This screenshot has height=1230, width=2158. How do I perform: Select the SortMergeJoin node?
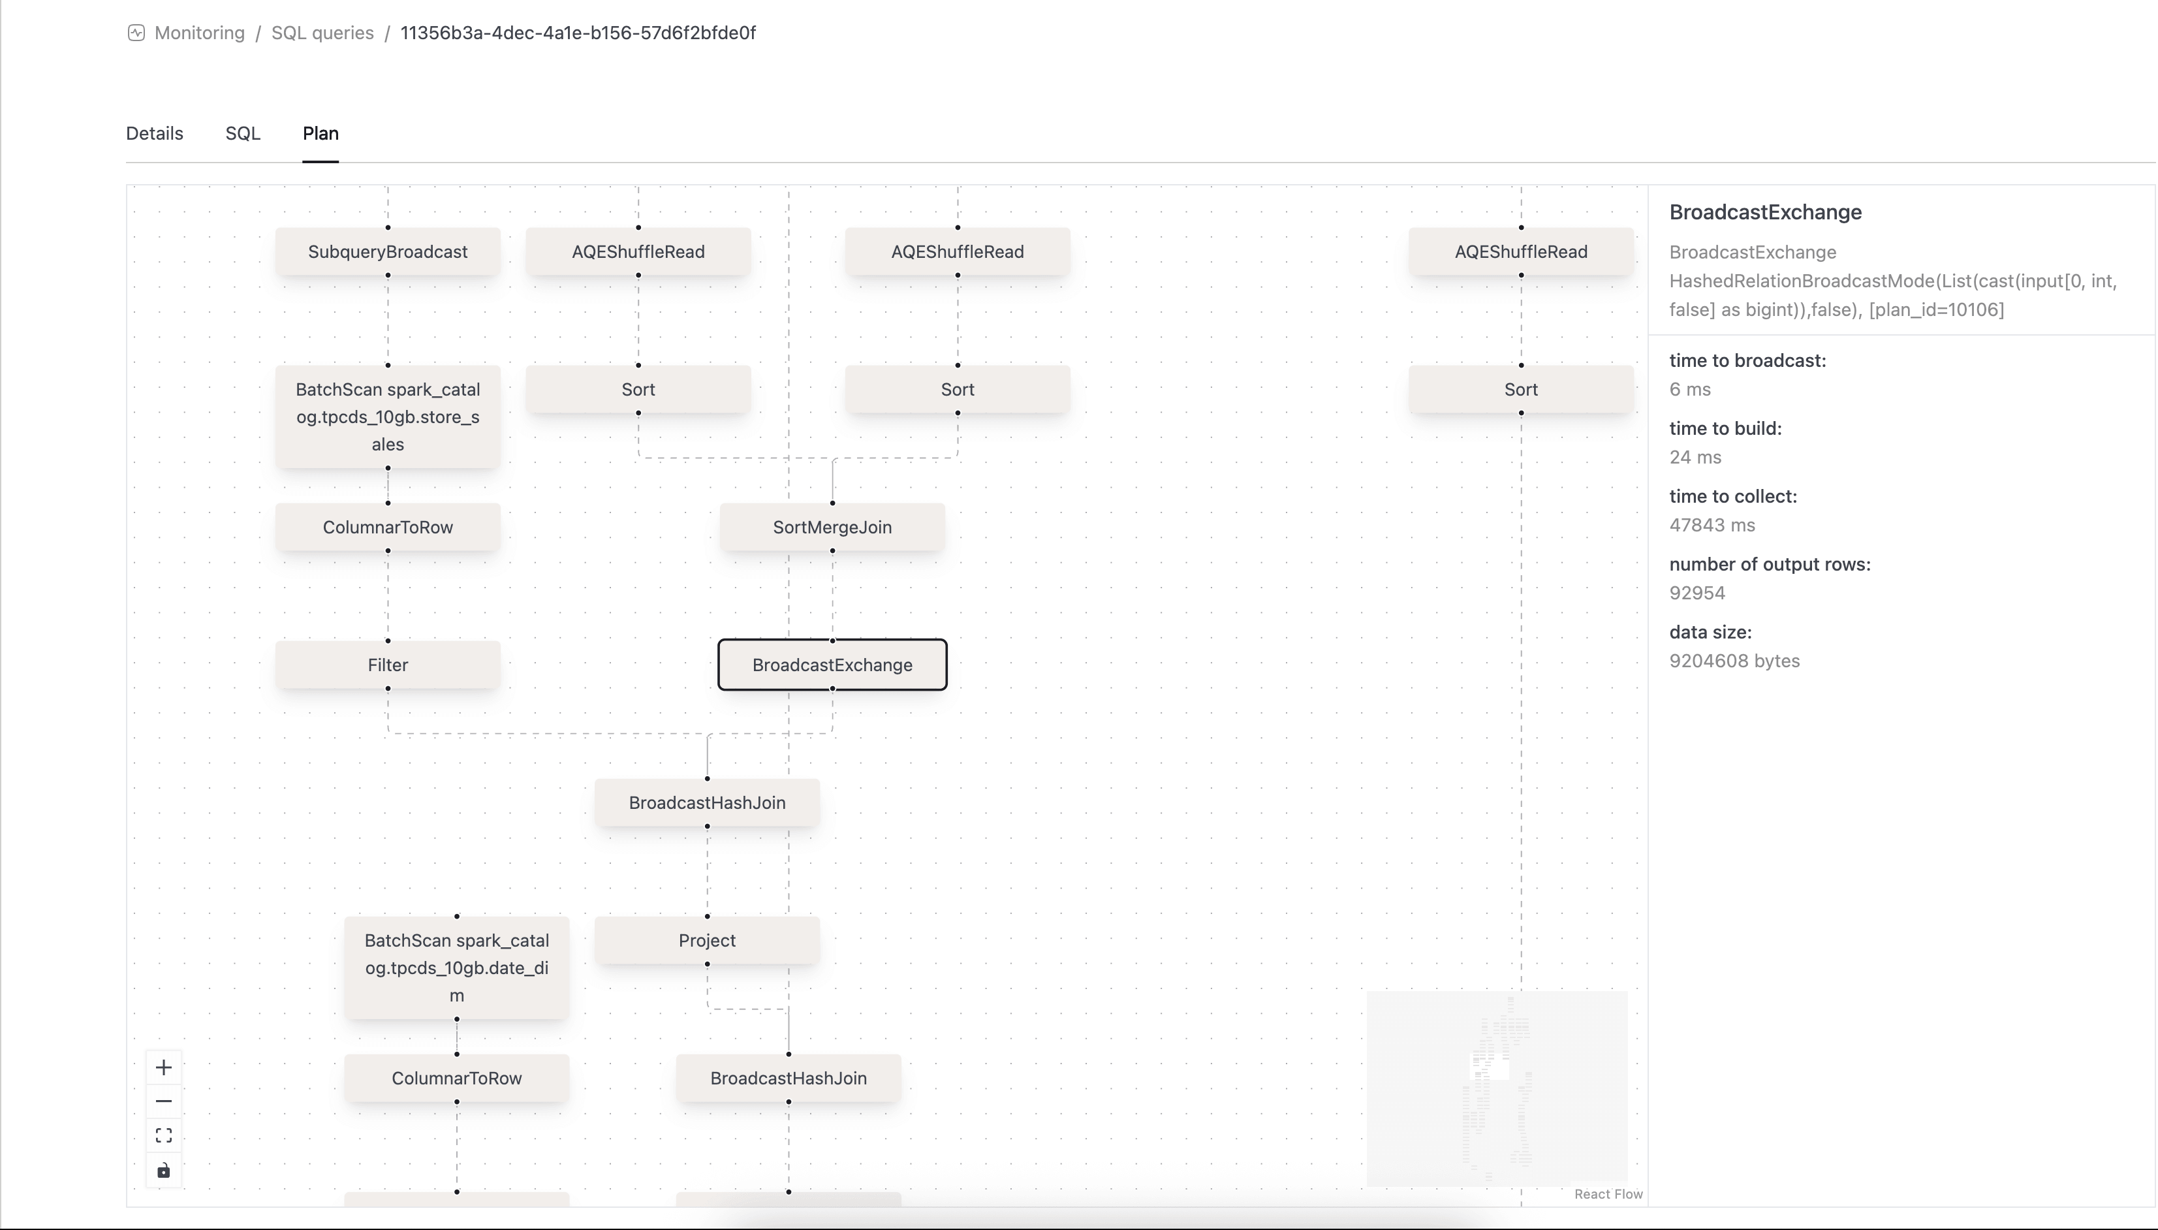pos(832,527)
